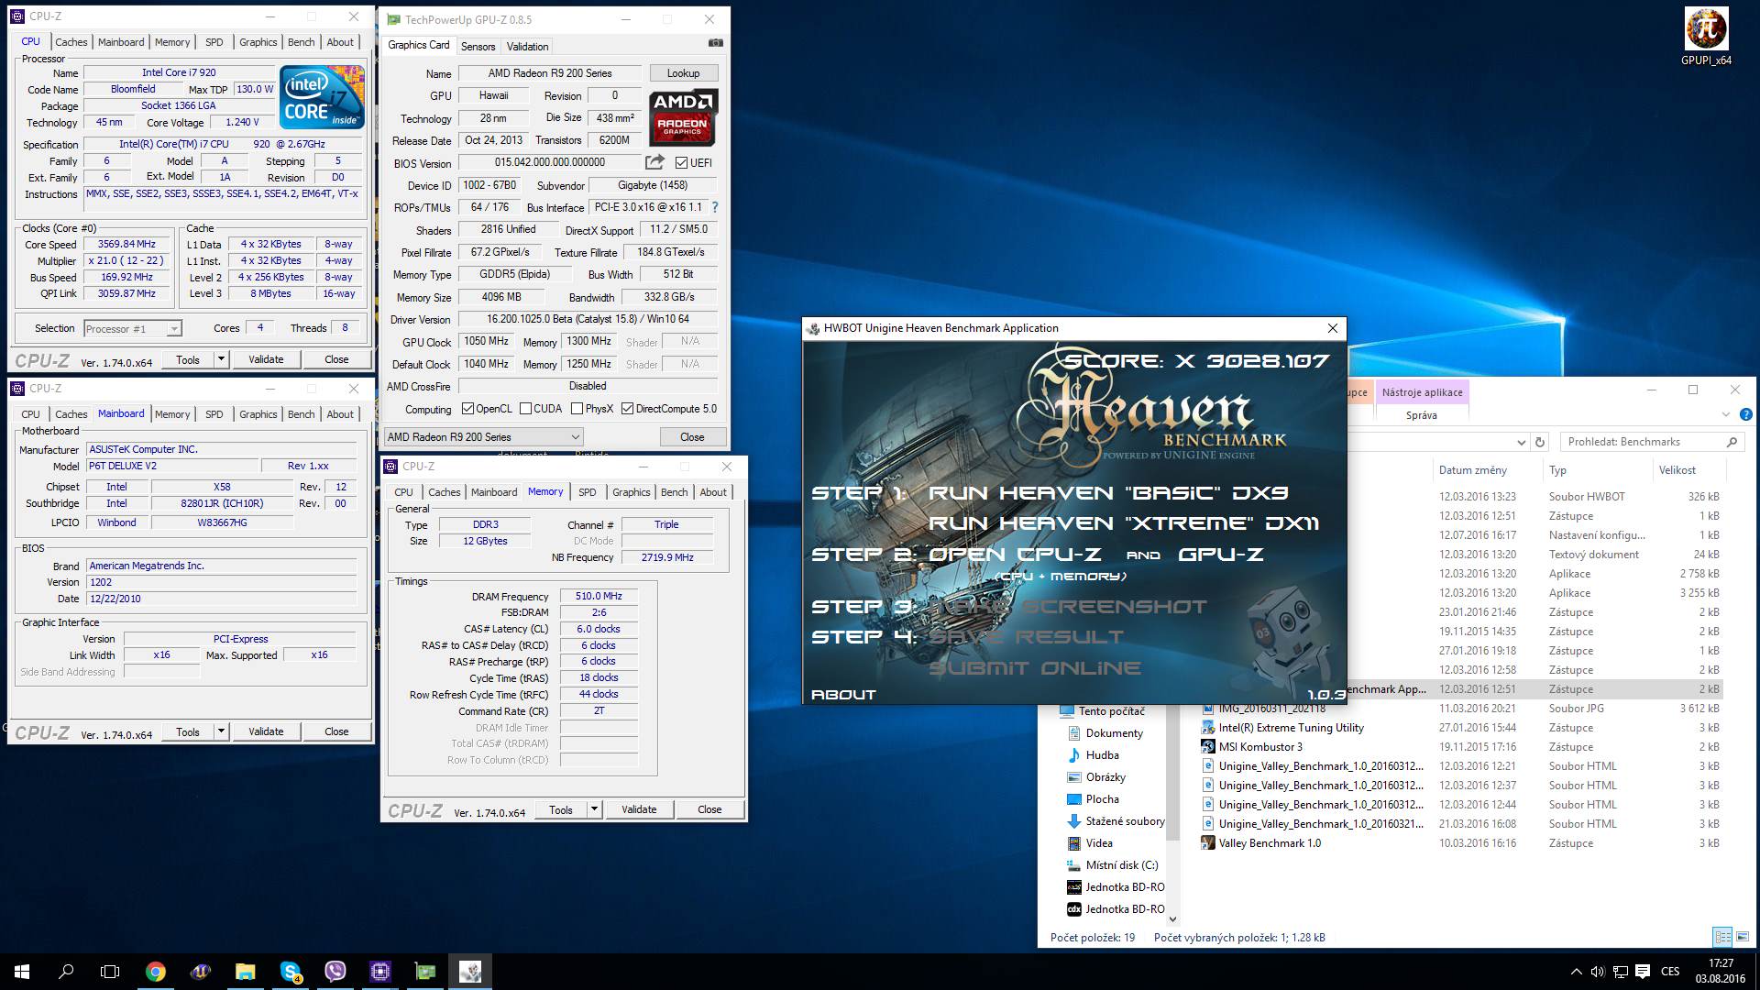Image resolution: width=1760 pixels, height=990 pixels.
Task: Click Run Heaven "Basic" DX9
Action: click(x=1108, y=493)
